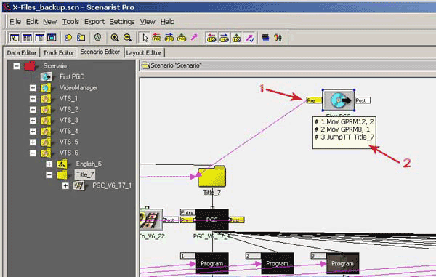Open the Edit menu
The height and width of the screenshot is (277, 436).
(32, 22)
